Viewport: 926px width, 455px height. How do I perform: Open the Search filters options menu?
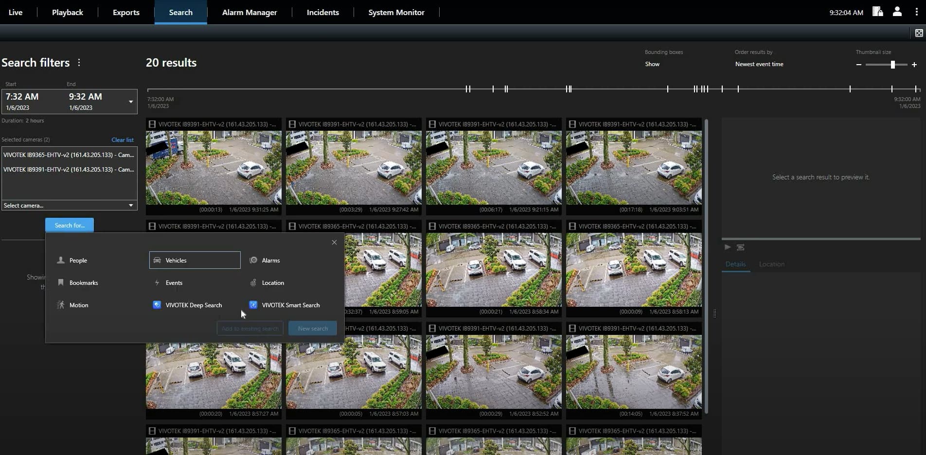[79, 63]
